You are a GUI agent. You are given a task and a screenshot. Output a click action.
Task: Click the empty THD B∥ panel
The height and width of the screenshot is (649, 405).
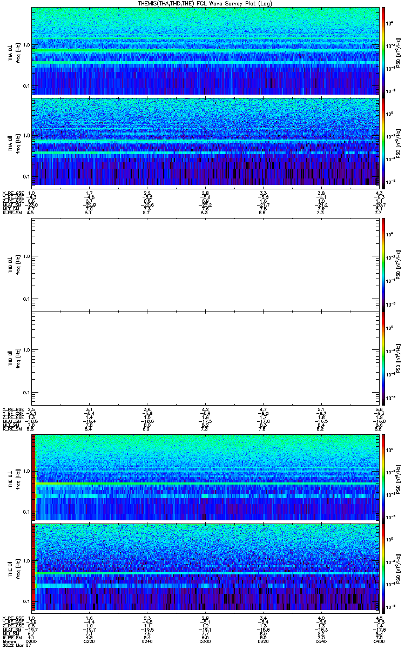(206, 358)
